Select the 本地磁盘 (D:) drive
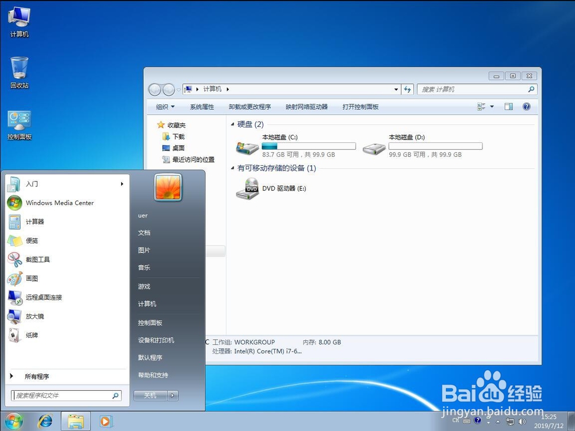 [423, 146]
